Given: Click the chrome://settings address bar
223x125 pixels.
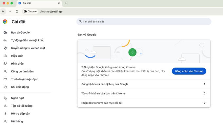Looking at the screenshot, I should (51, 11).
